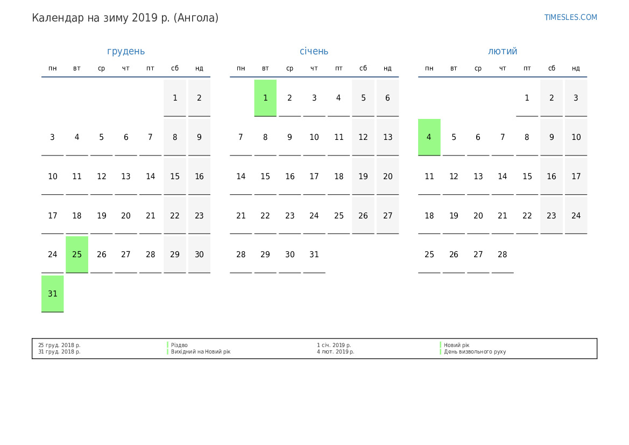
Task: Click the 4 лют. 2019 р. date
Action: 335,352
